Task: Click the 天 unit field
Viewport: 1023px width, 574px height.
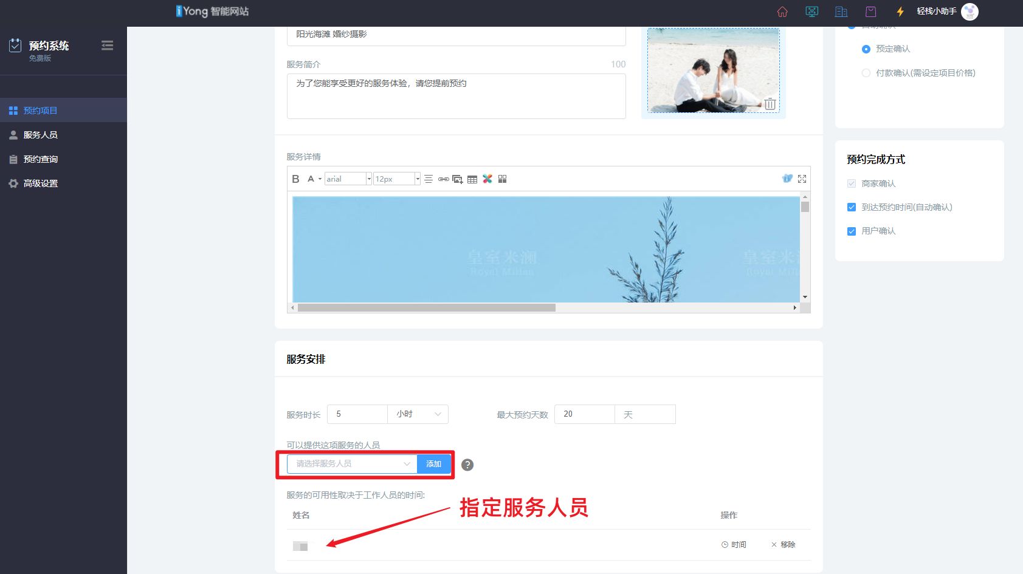Action: (x=646, y=414)
